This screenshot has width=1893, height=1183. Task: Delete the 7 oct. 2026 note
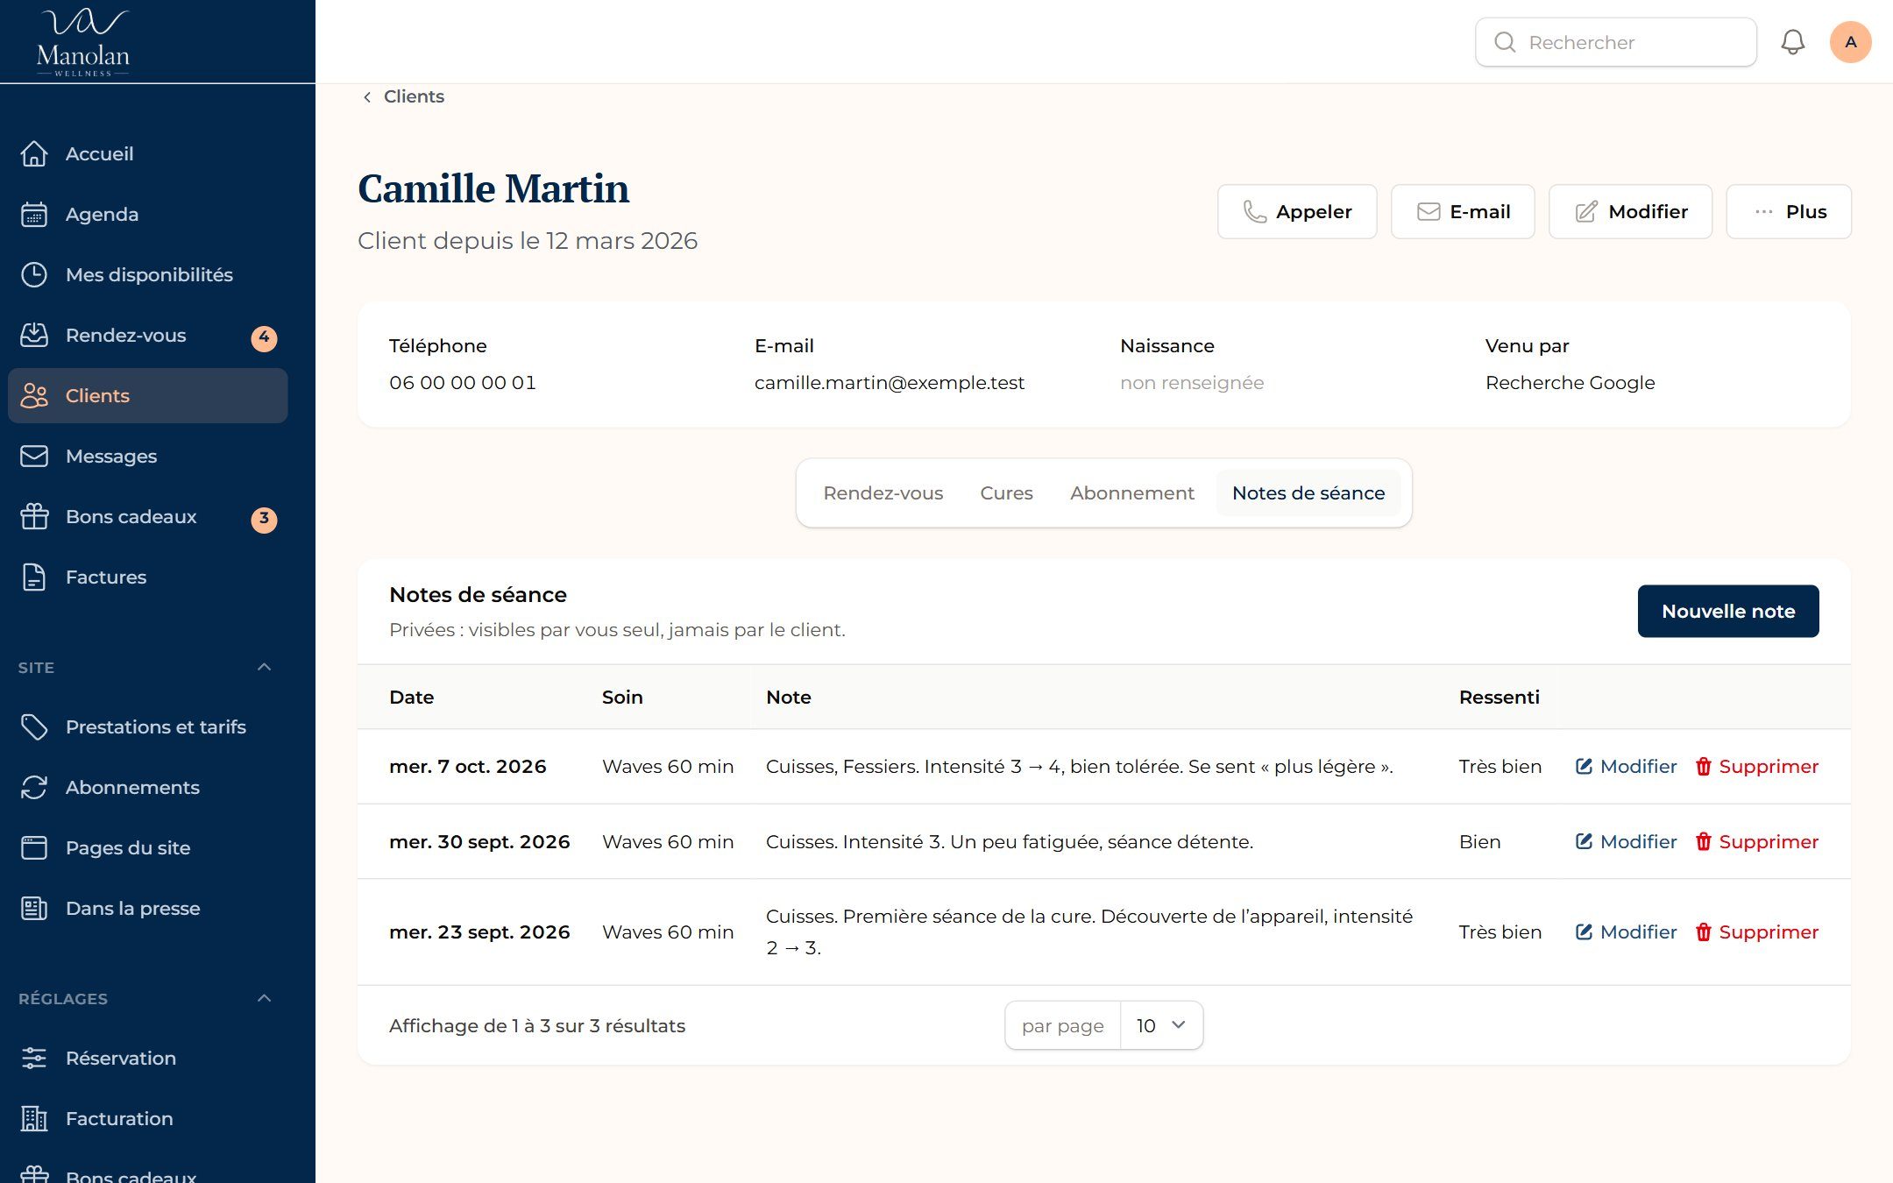1757,767
